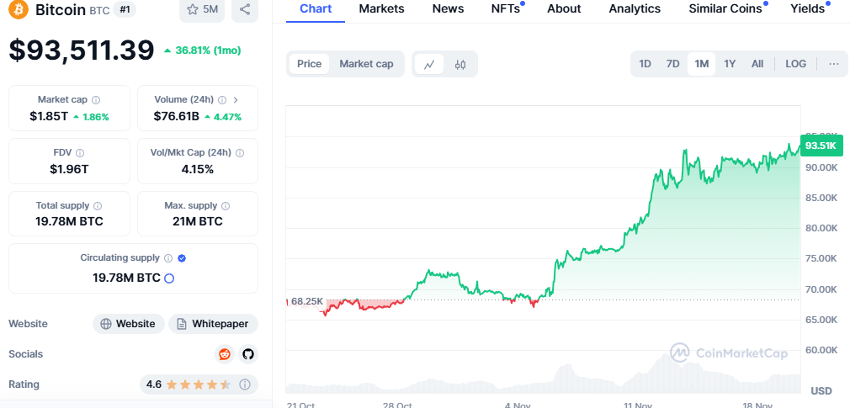This screenshot has width=850, height=408.
Task: Click the share icon button
Action: (245, 9)
